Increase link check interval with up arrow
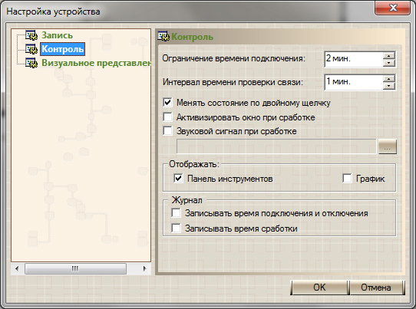 pyautogui.click(x=389, y=79)
